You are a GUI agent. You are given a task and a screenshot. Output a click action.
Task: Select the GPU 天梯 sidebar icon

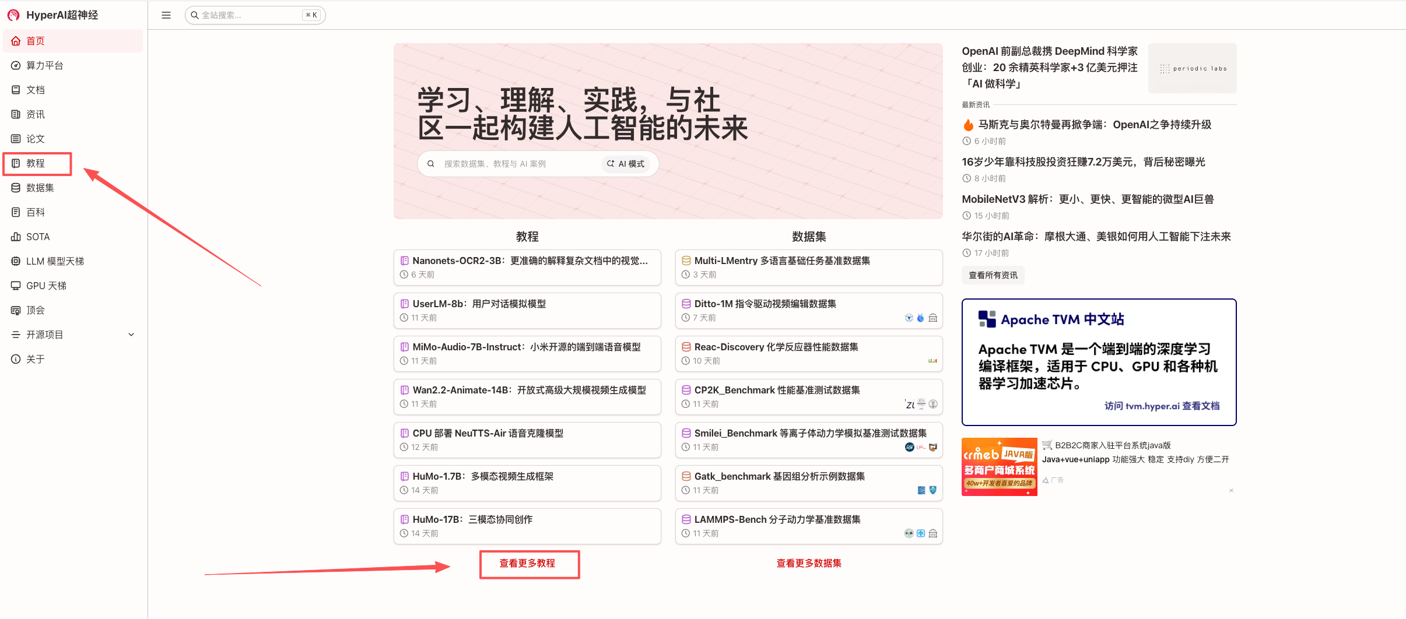coord(16,286)
